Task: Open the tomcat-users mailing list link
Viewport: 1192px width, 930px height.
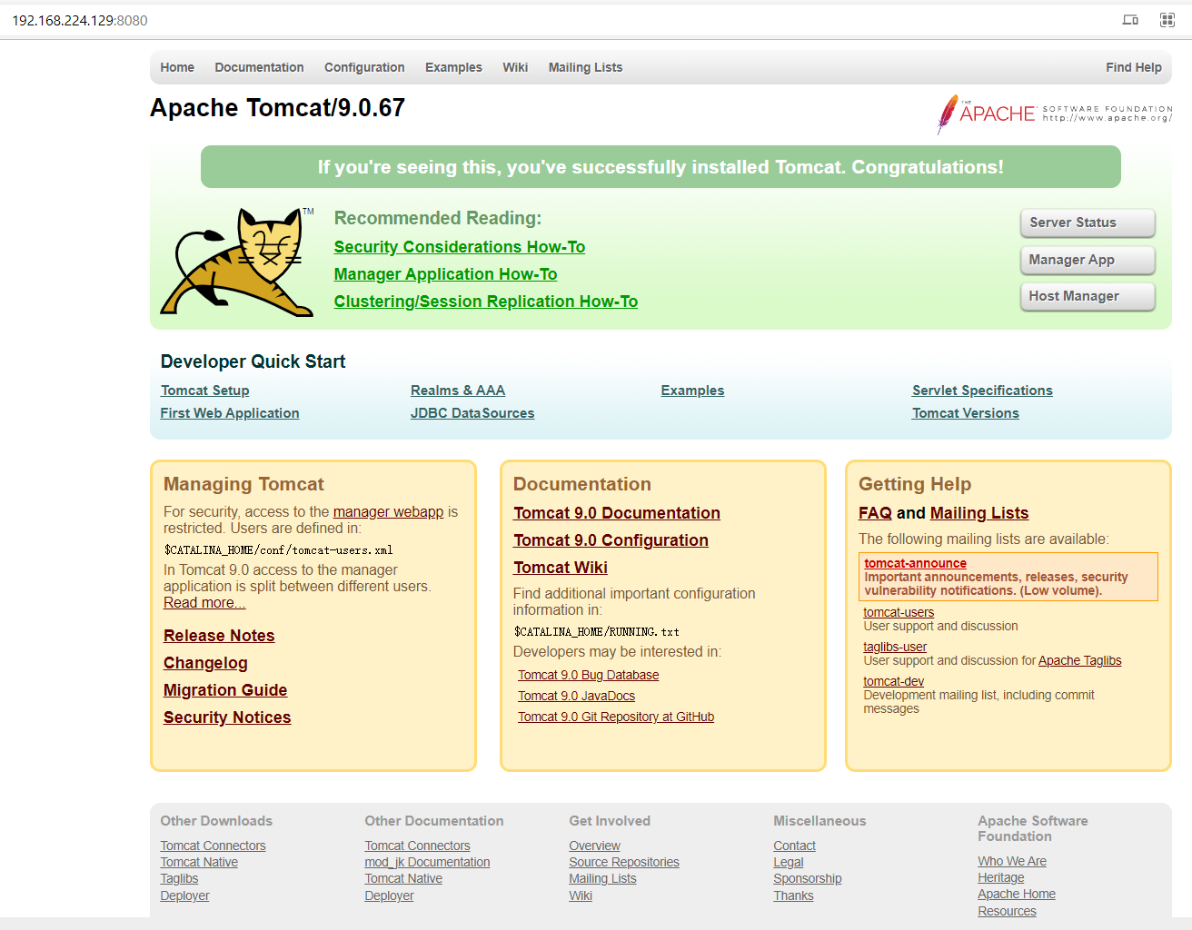Action: tap(899, 612)
